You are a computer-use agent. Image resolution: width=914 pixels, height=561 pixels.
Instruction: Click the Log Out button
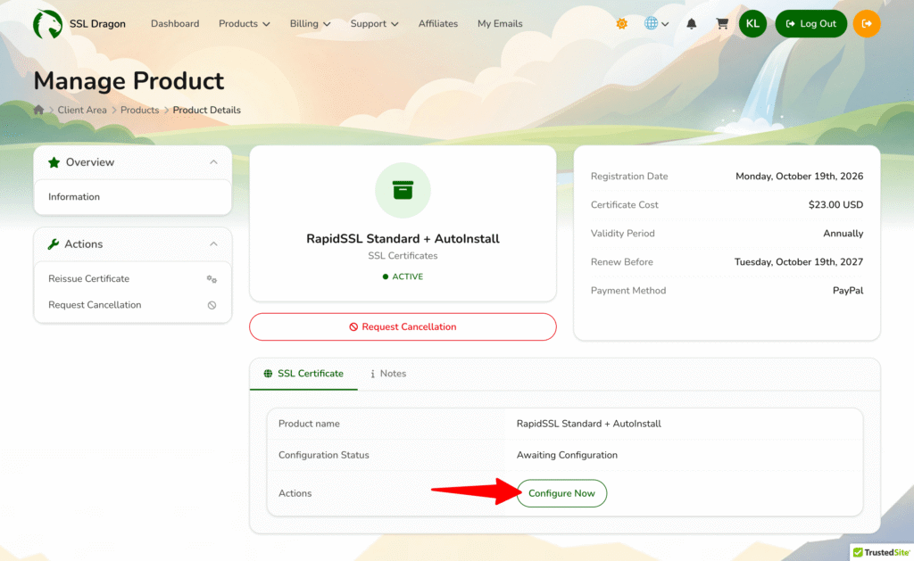[810, 24]
